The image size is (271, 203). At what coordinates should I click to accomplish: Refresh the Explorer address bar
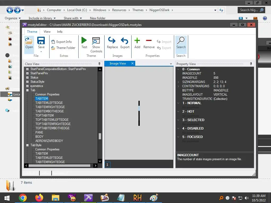pos(221,10)
